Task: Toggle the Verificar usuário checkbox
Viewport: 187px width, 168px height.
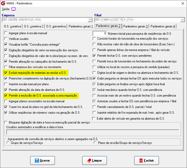Action: [6, 39]
